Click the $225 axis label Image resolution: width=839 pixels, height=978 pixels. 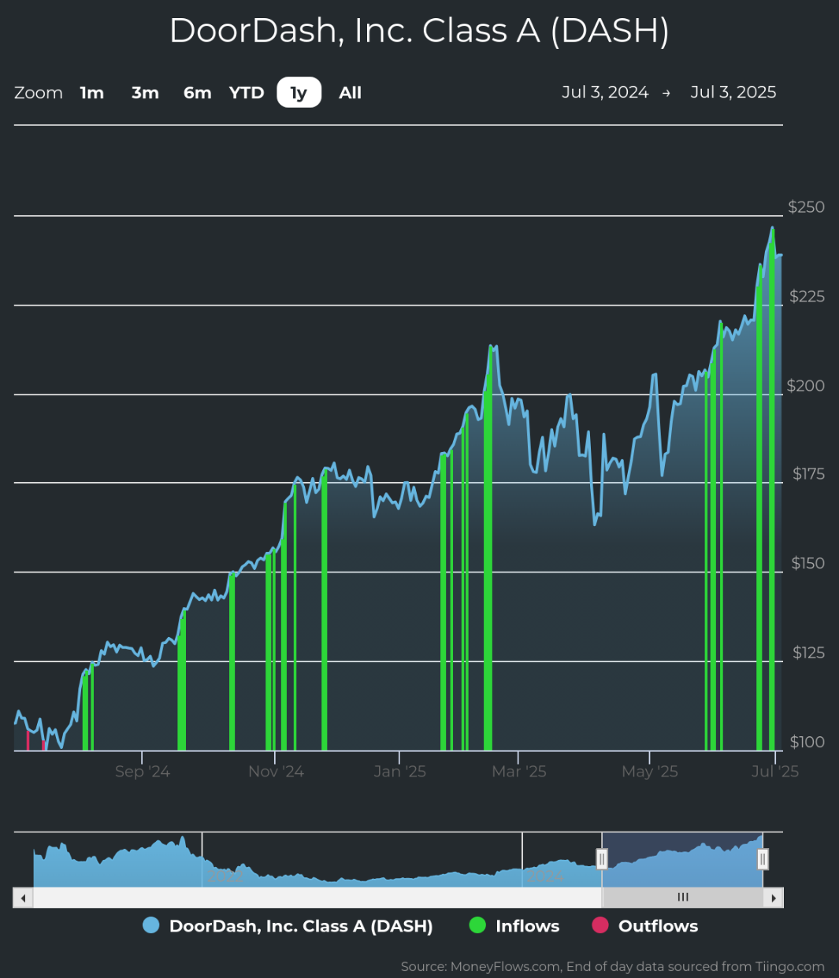coord(807,296)
